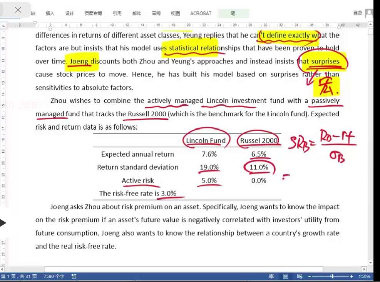The height and width of the screenshot is (282, 380).
Task: Click the zoom out minus icon
Action: pos(309,276)
